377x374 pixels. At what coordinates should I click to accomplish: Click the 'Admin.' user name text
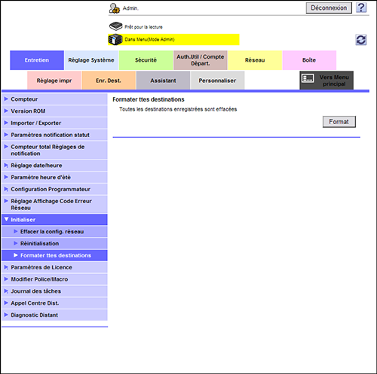[130, 8]
